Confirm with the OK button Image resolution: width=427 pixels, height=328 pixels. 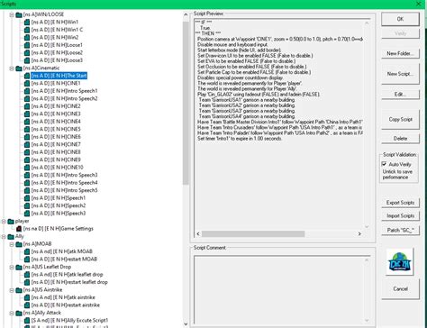point(400,19)
